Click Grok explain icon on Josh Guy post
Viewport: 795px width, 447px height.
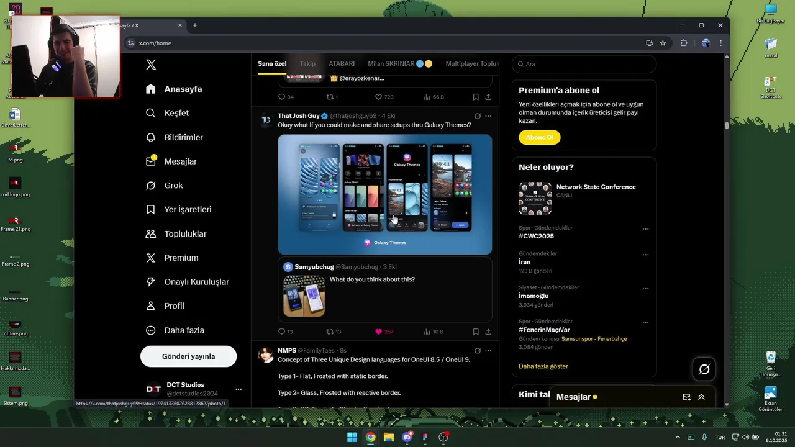coord(477,116)
